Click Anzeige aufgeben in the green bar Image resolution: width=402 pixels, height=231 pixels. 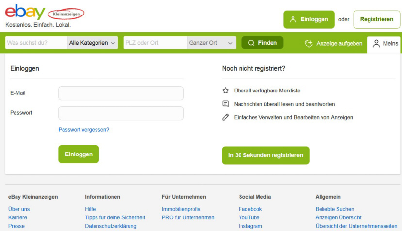(333, 44)
